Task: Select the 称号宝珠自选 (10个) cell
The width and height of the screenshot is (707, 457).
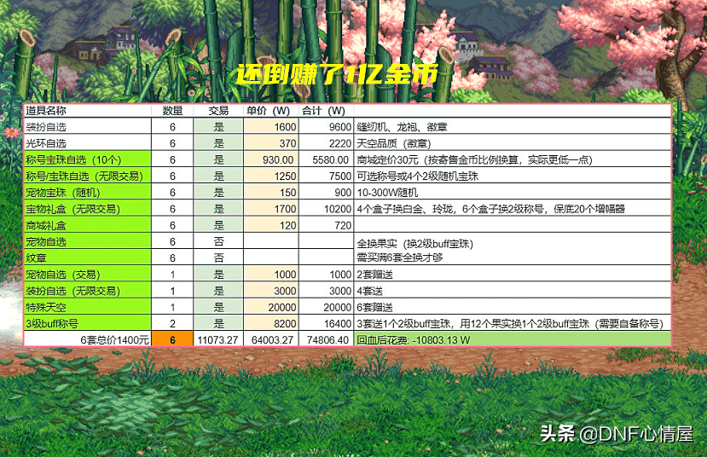Action: click(88, 159)
